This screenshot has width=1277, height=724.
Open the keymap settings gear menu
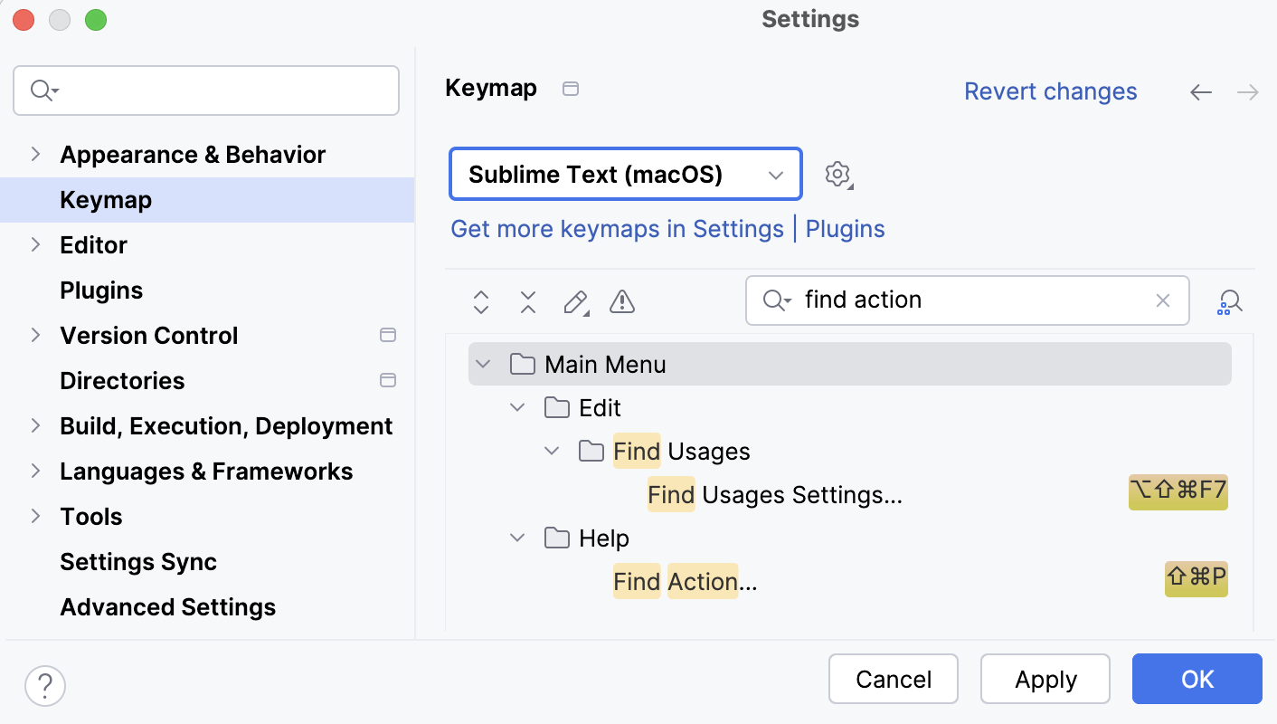pyautogui.click(x=837, y=174)
